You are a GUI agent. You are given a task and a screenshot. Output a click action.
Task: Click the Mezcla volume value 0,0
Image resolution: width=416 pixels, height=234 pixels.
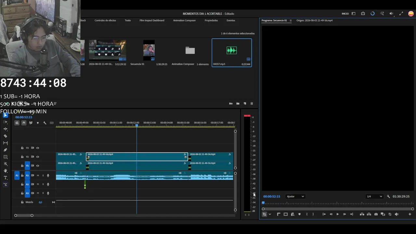[40, 202]
